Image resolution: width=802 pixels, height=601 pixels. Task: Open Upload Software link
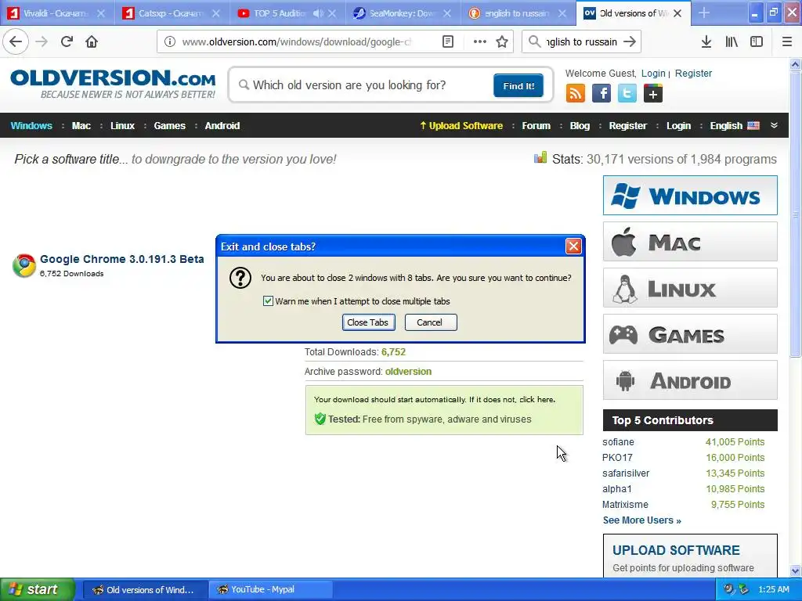[x=461, y=126]
